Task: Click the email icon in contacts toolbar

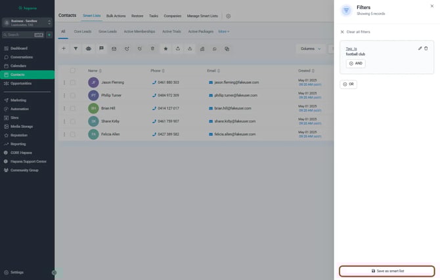Action: 114,49
